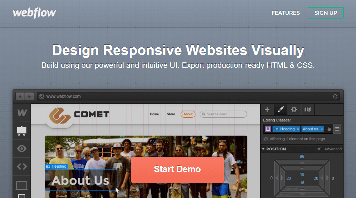Click the globe icon in address bar
This screenshot has height=198, width=356.
[42, 96]
